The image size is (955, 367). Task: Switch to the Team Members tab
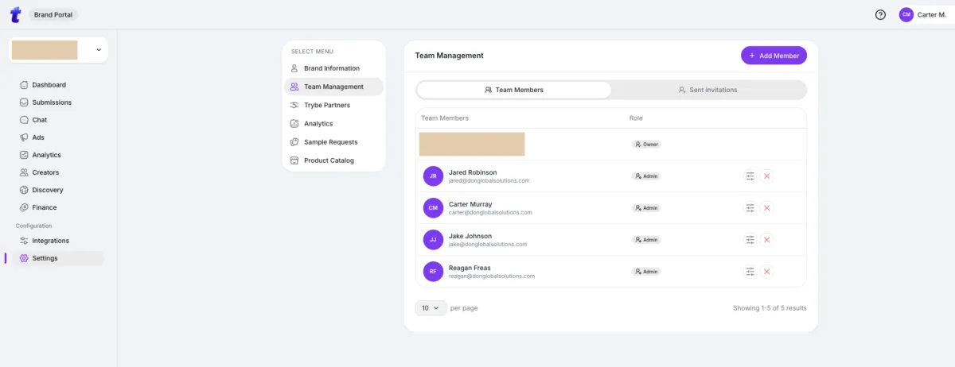(x=514, y=90)
